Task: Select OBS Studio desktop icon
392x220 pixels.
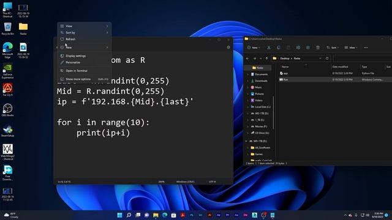Action: pyautogui.click(x=7, y=110)
